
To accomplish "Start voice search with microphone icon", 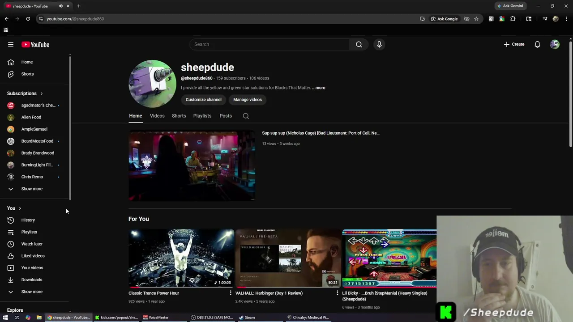I will pos(379,44).
